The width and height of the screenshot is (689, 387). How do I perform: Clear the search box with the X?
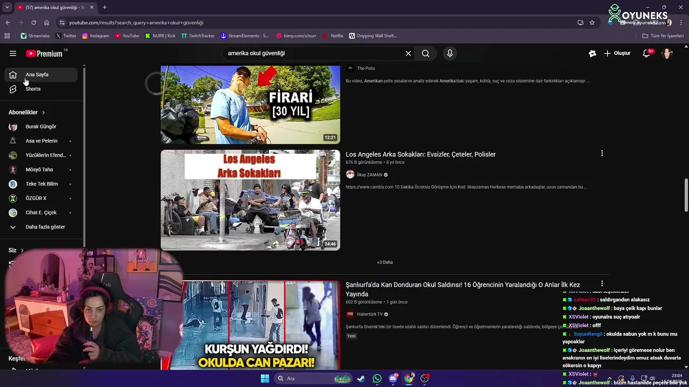[x=408, y=53]
